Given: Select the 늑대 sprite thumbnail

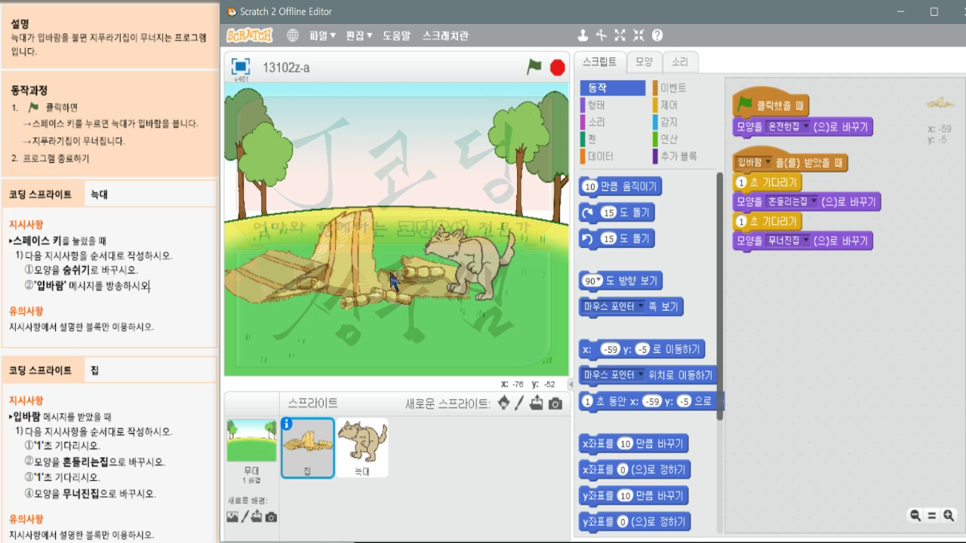Looking at the screenshot, I should (362, 449).
